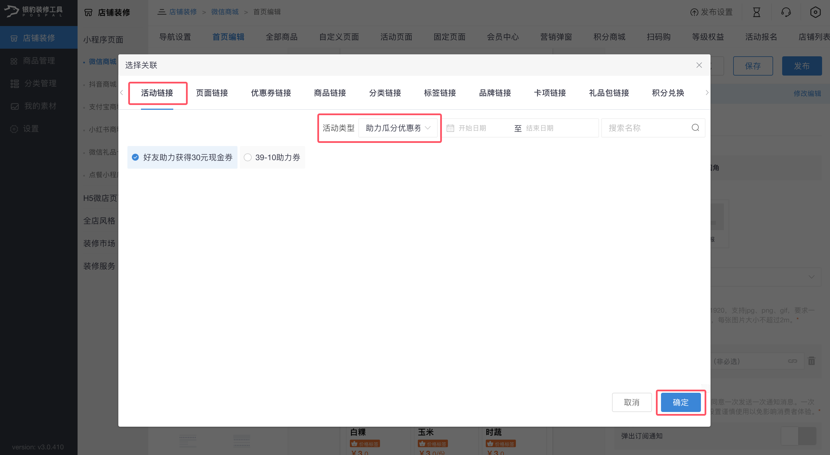This screenshot has width=830, height=455.
Task: Click the headset customer service icon
Action: click(786, 12)
